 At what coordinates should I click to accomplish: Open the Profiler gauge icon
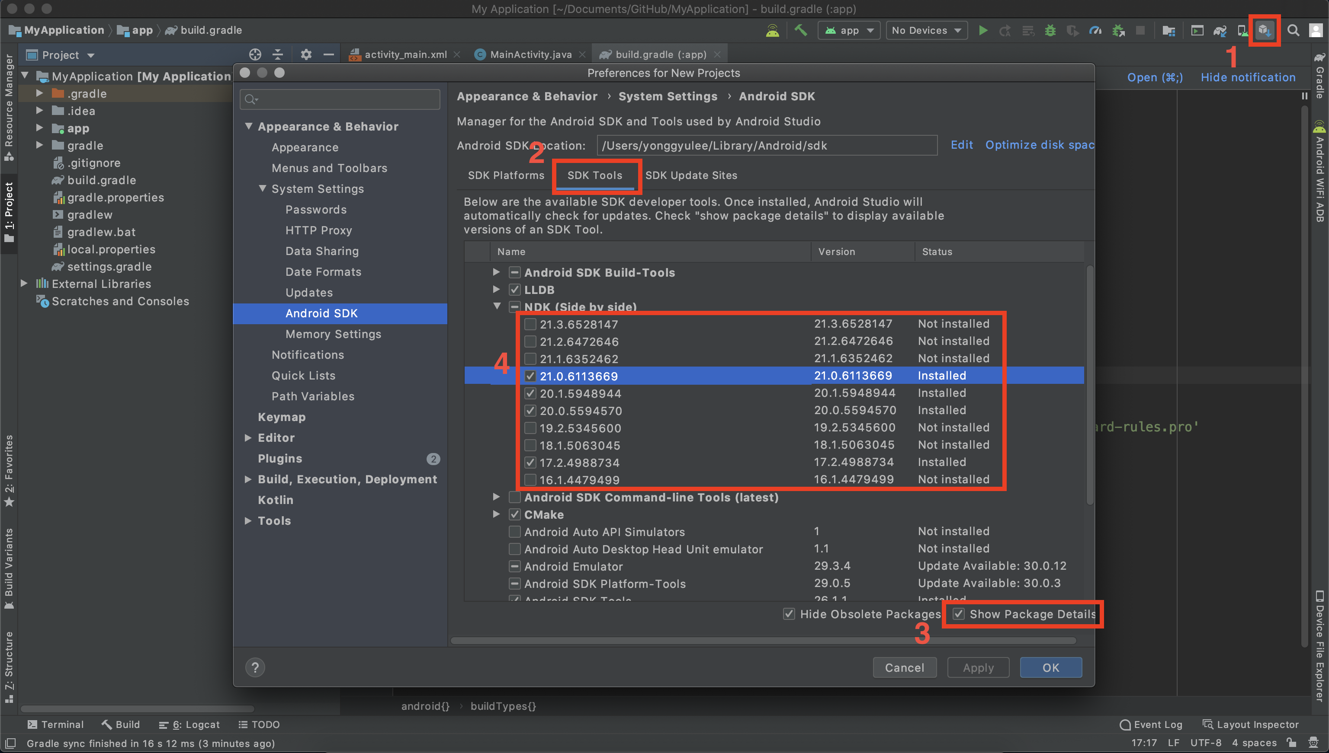(1095, 31)
